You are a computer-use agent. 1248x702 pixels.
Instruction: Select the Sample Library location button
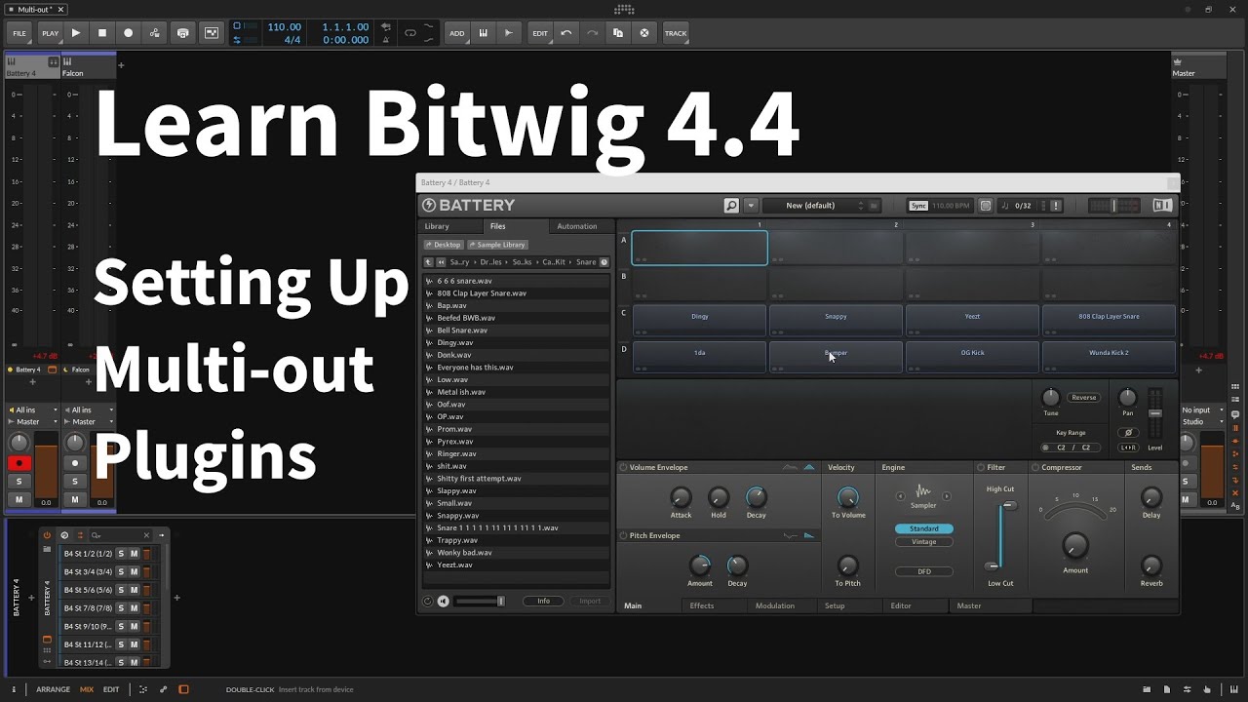pos(497,245)
